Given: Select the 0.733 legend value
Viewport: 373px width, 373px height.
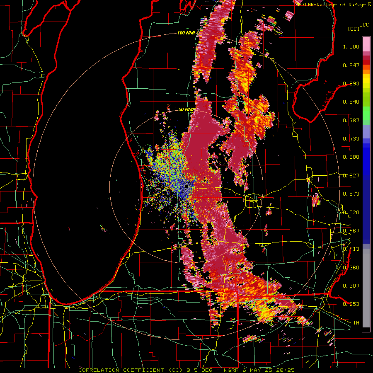Looking at the screenshot, I should pos(351,139).
